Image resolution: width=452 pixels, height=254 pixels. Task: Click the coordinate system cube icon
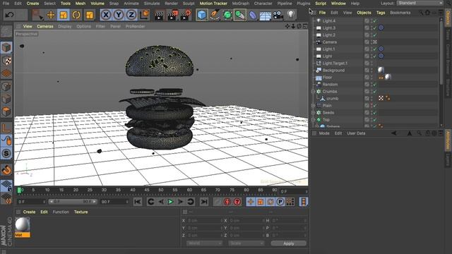point(144,15)
